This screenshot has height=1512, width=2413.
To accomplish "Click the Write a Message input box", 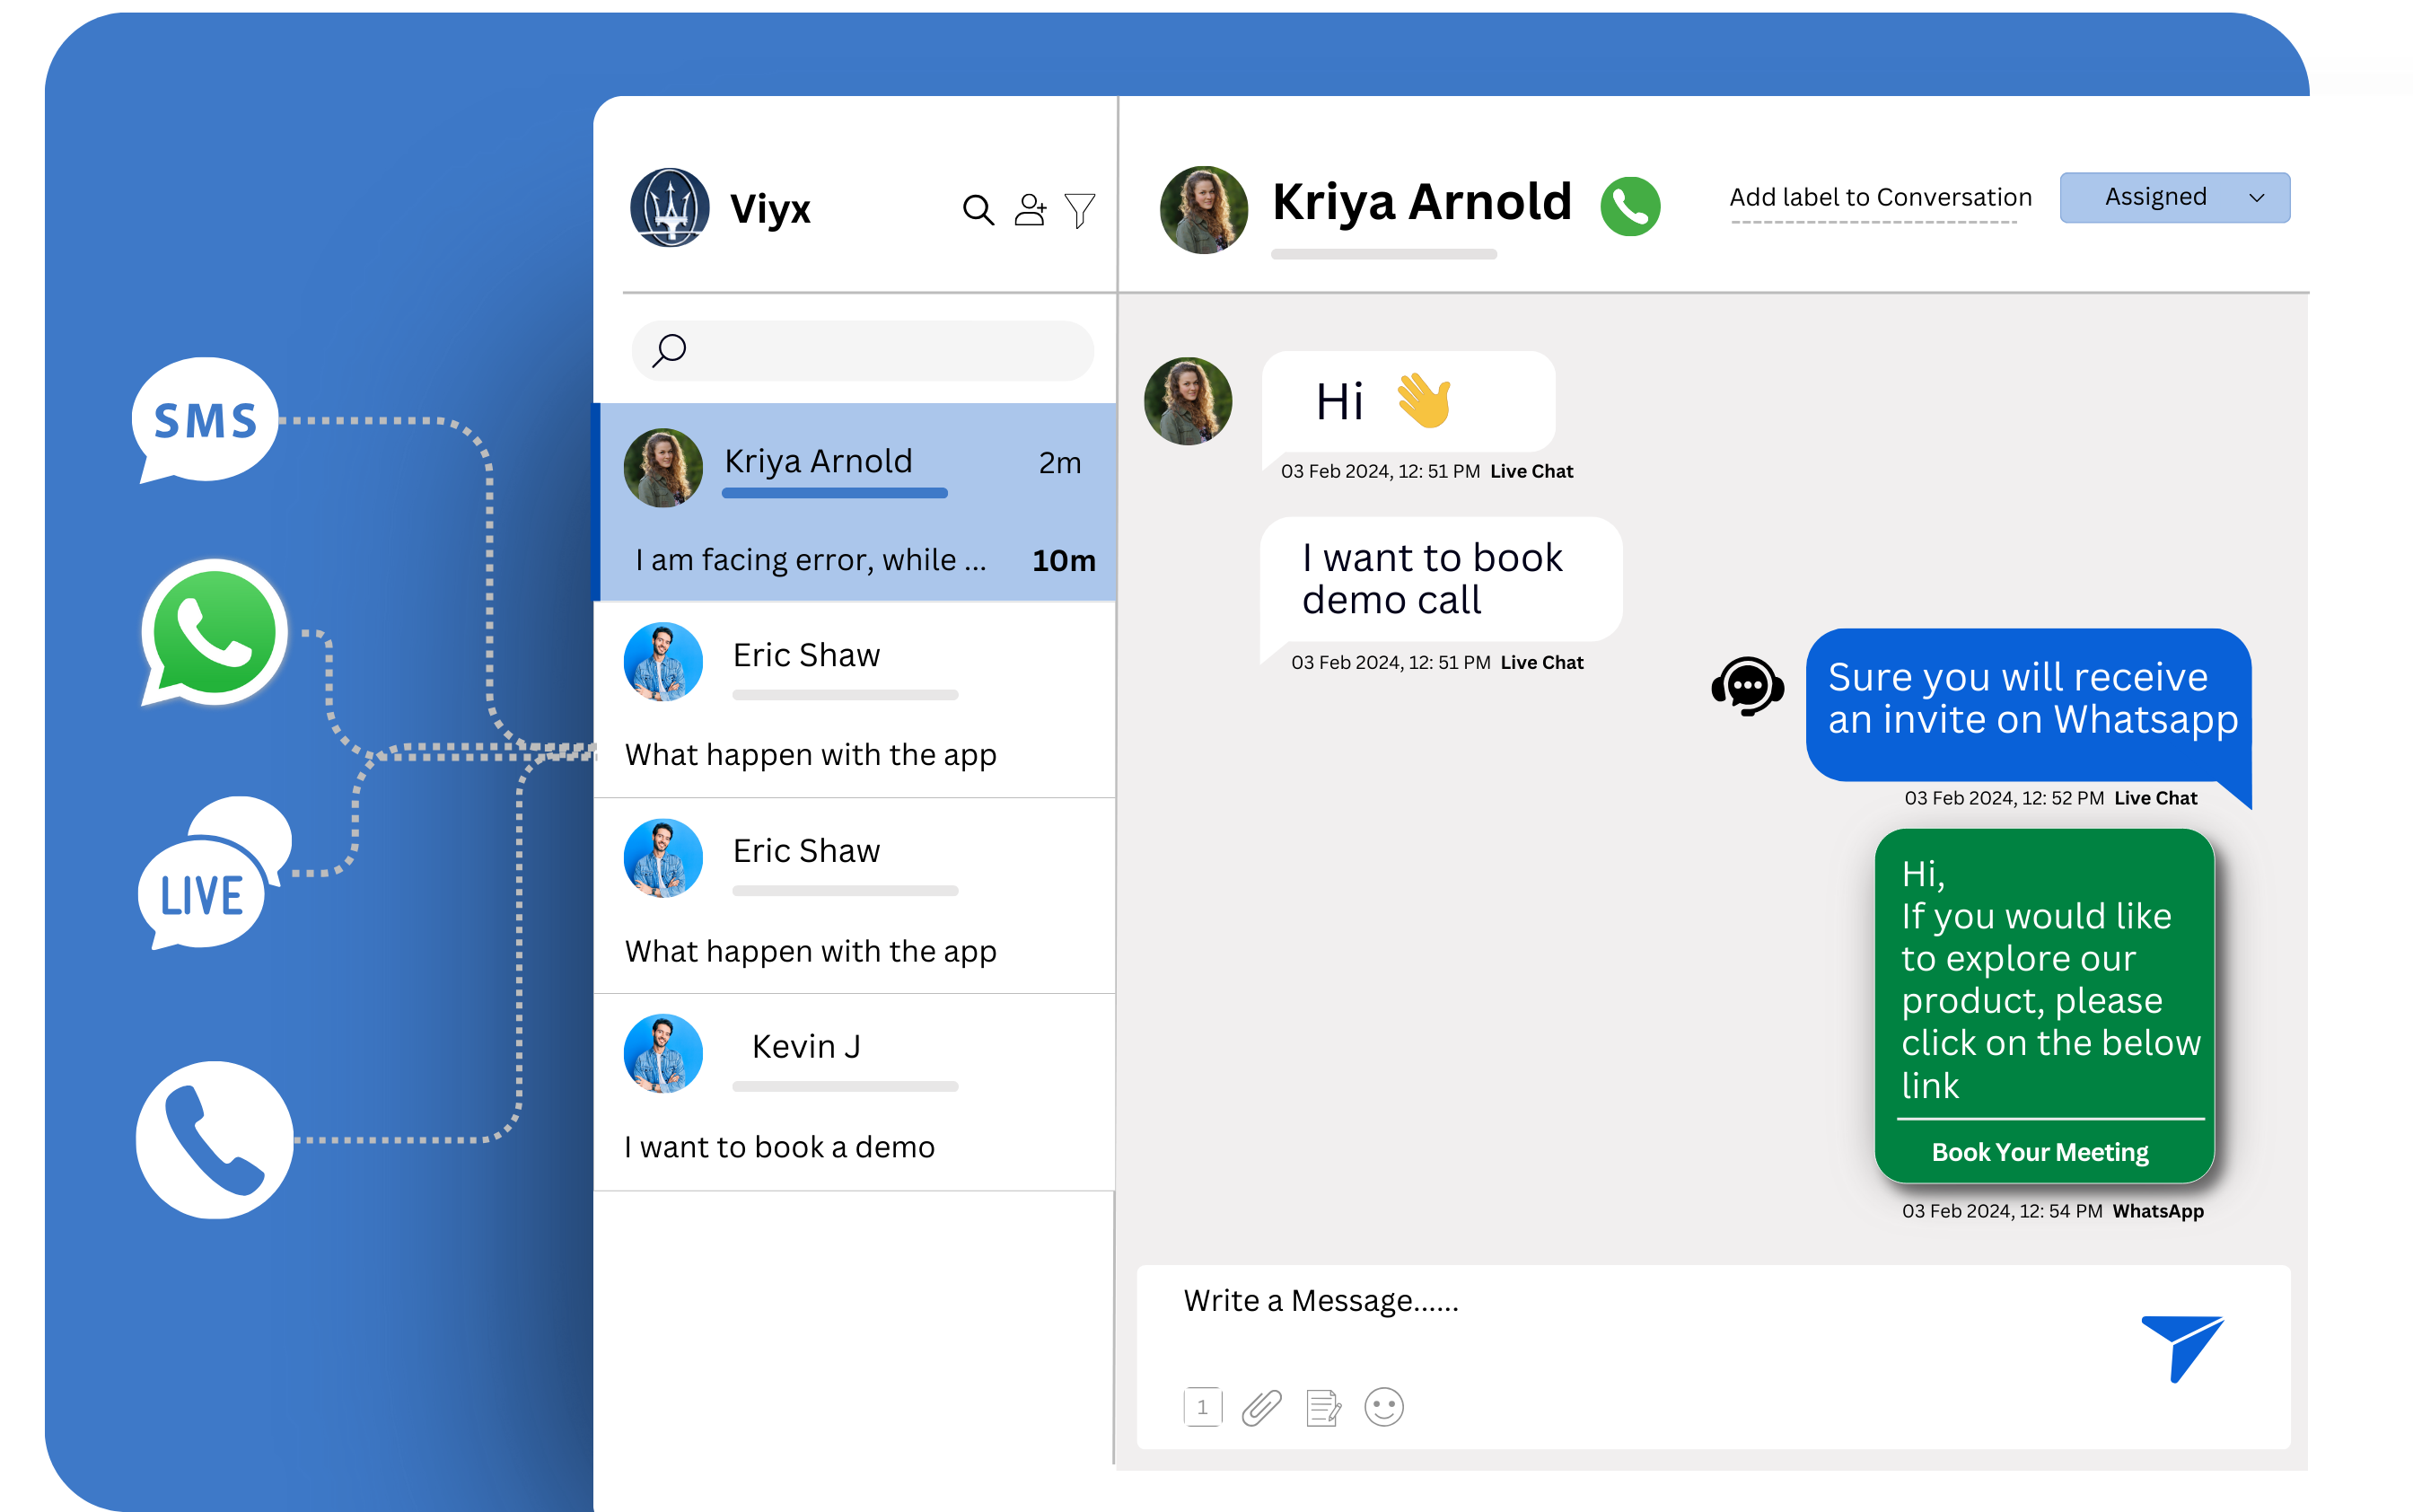I will tap(1714, 1357).
